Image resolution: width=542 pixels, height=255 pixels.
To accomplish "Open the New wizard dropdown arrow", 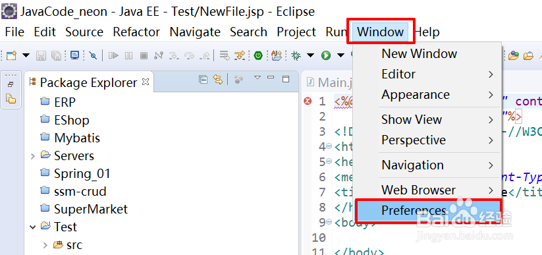I will click(26, 55).
